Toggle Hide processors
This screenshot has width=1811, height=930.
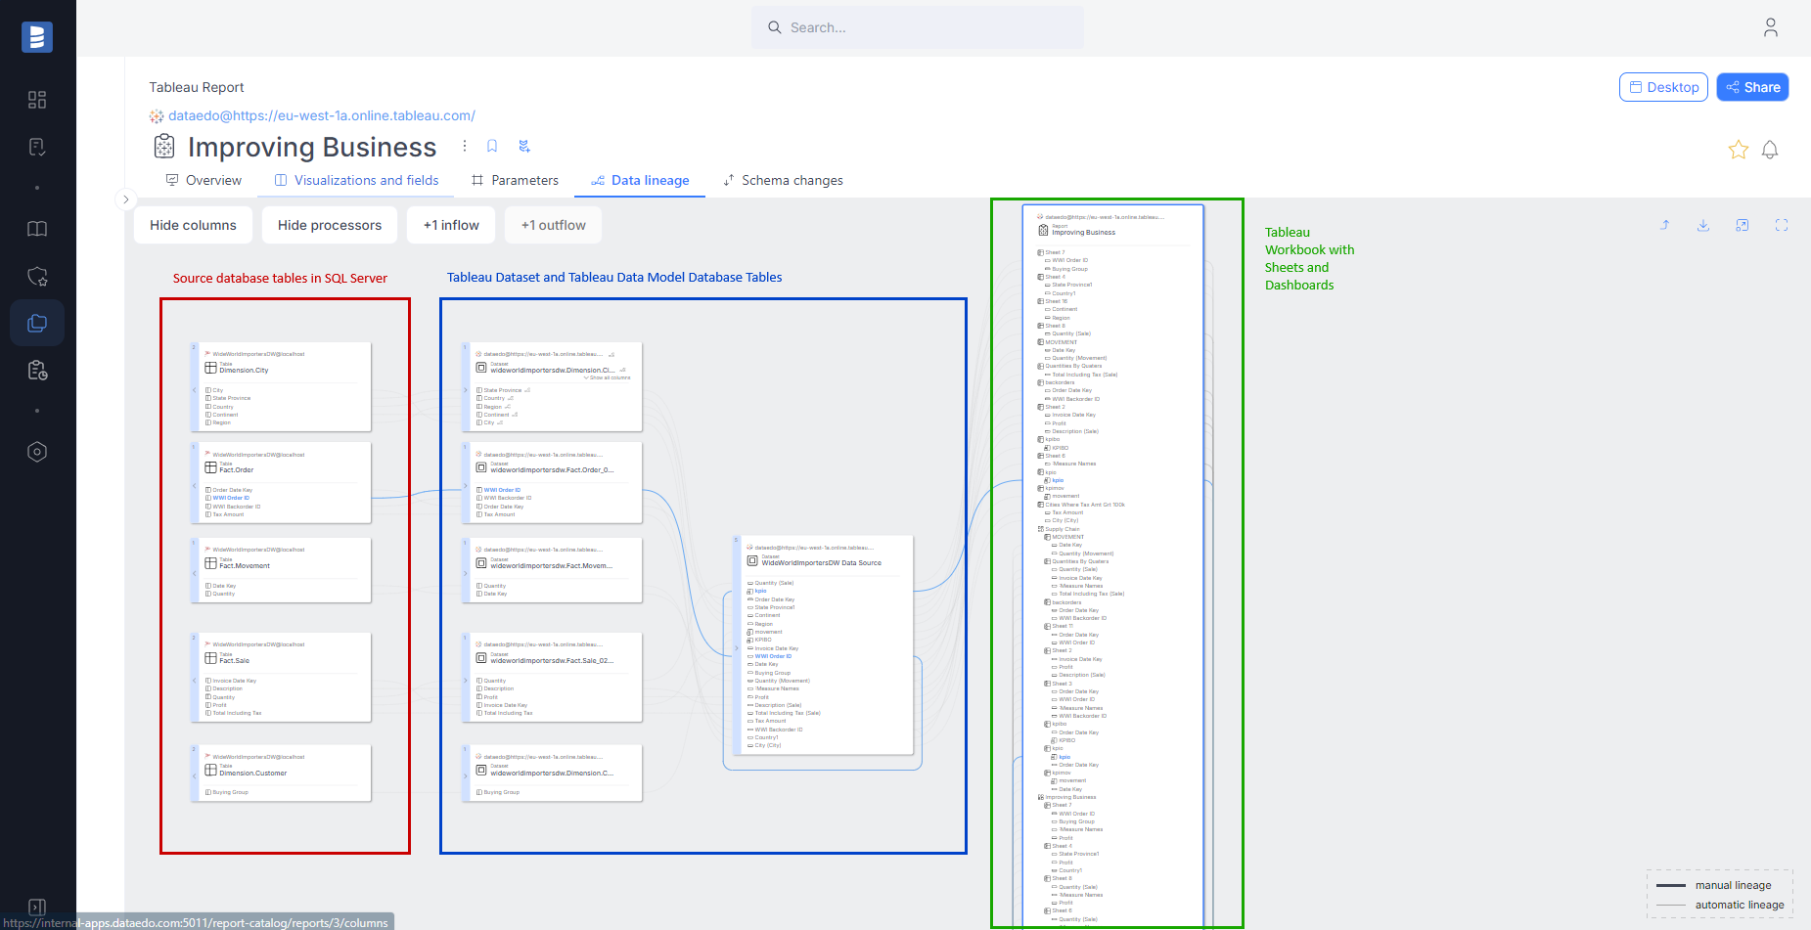[x=330, y=225]
